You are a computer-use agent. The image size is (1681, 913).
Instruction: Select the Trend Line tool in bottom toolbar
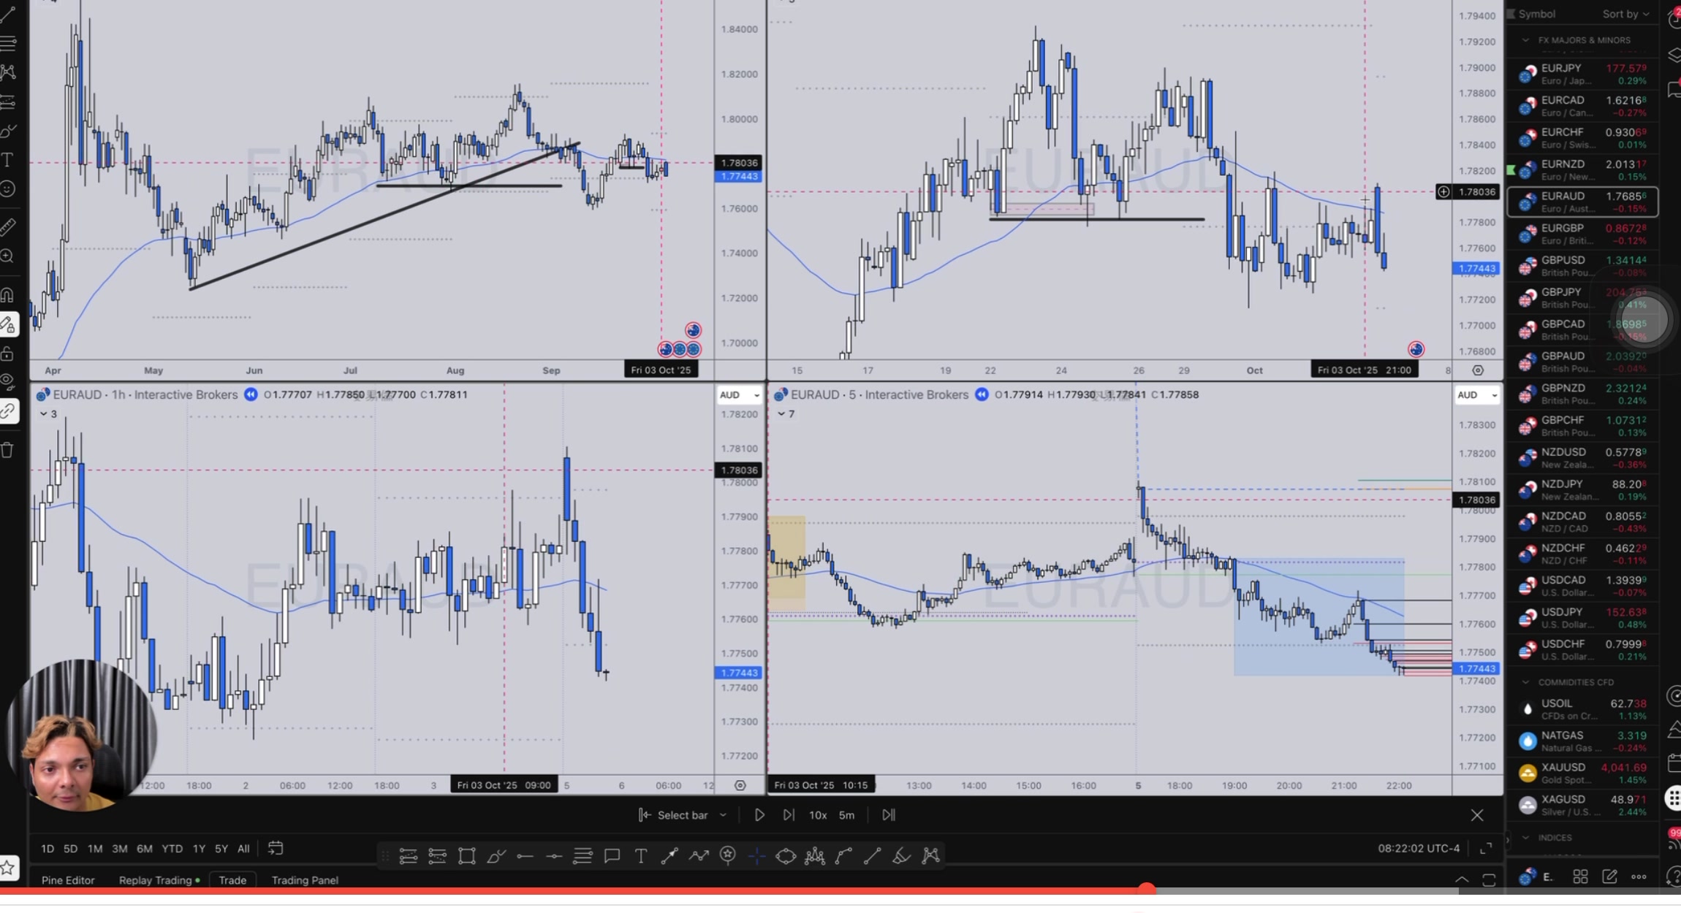click(870, 855)
